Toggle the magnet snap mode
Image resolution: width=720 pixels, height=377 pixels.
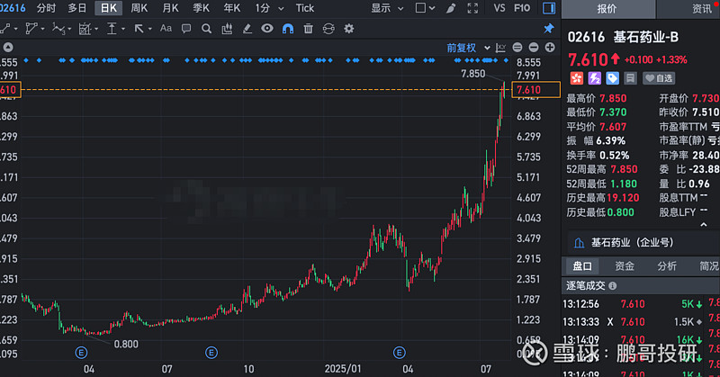click(x=288, y=29)
